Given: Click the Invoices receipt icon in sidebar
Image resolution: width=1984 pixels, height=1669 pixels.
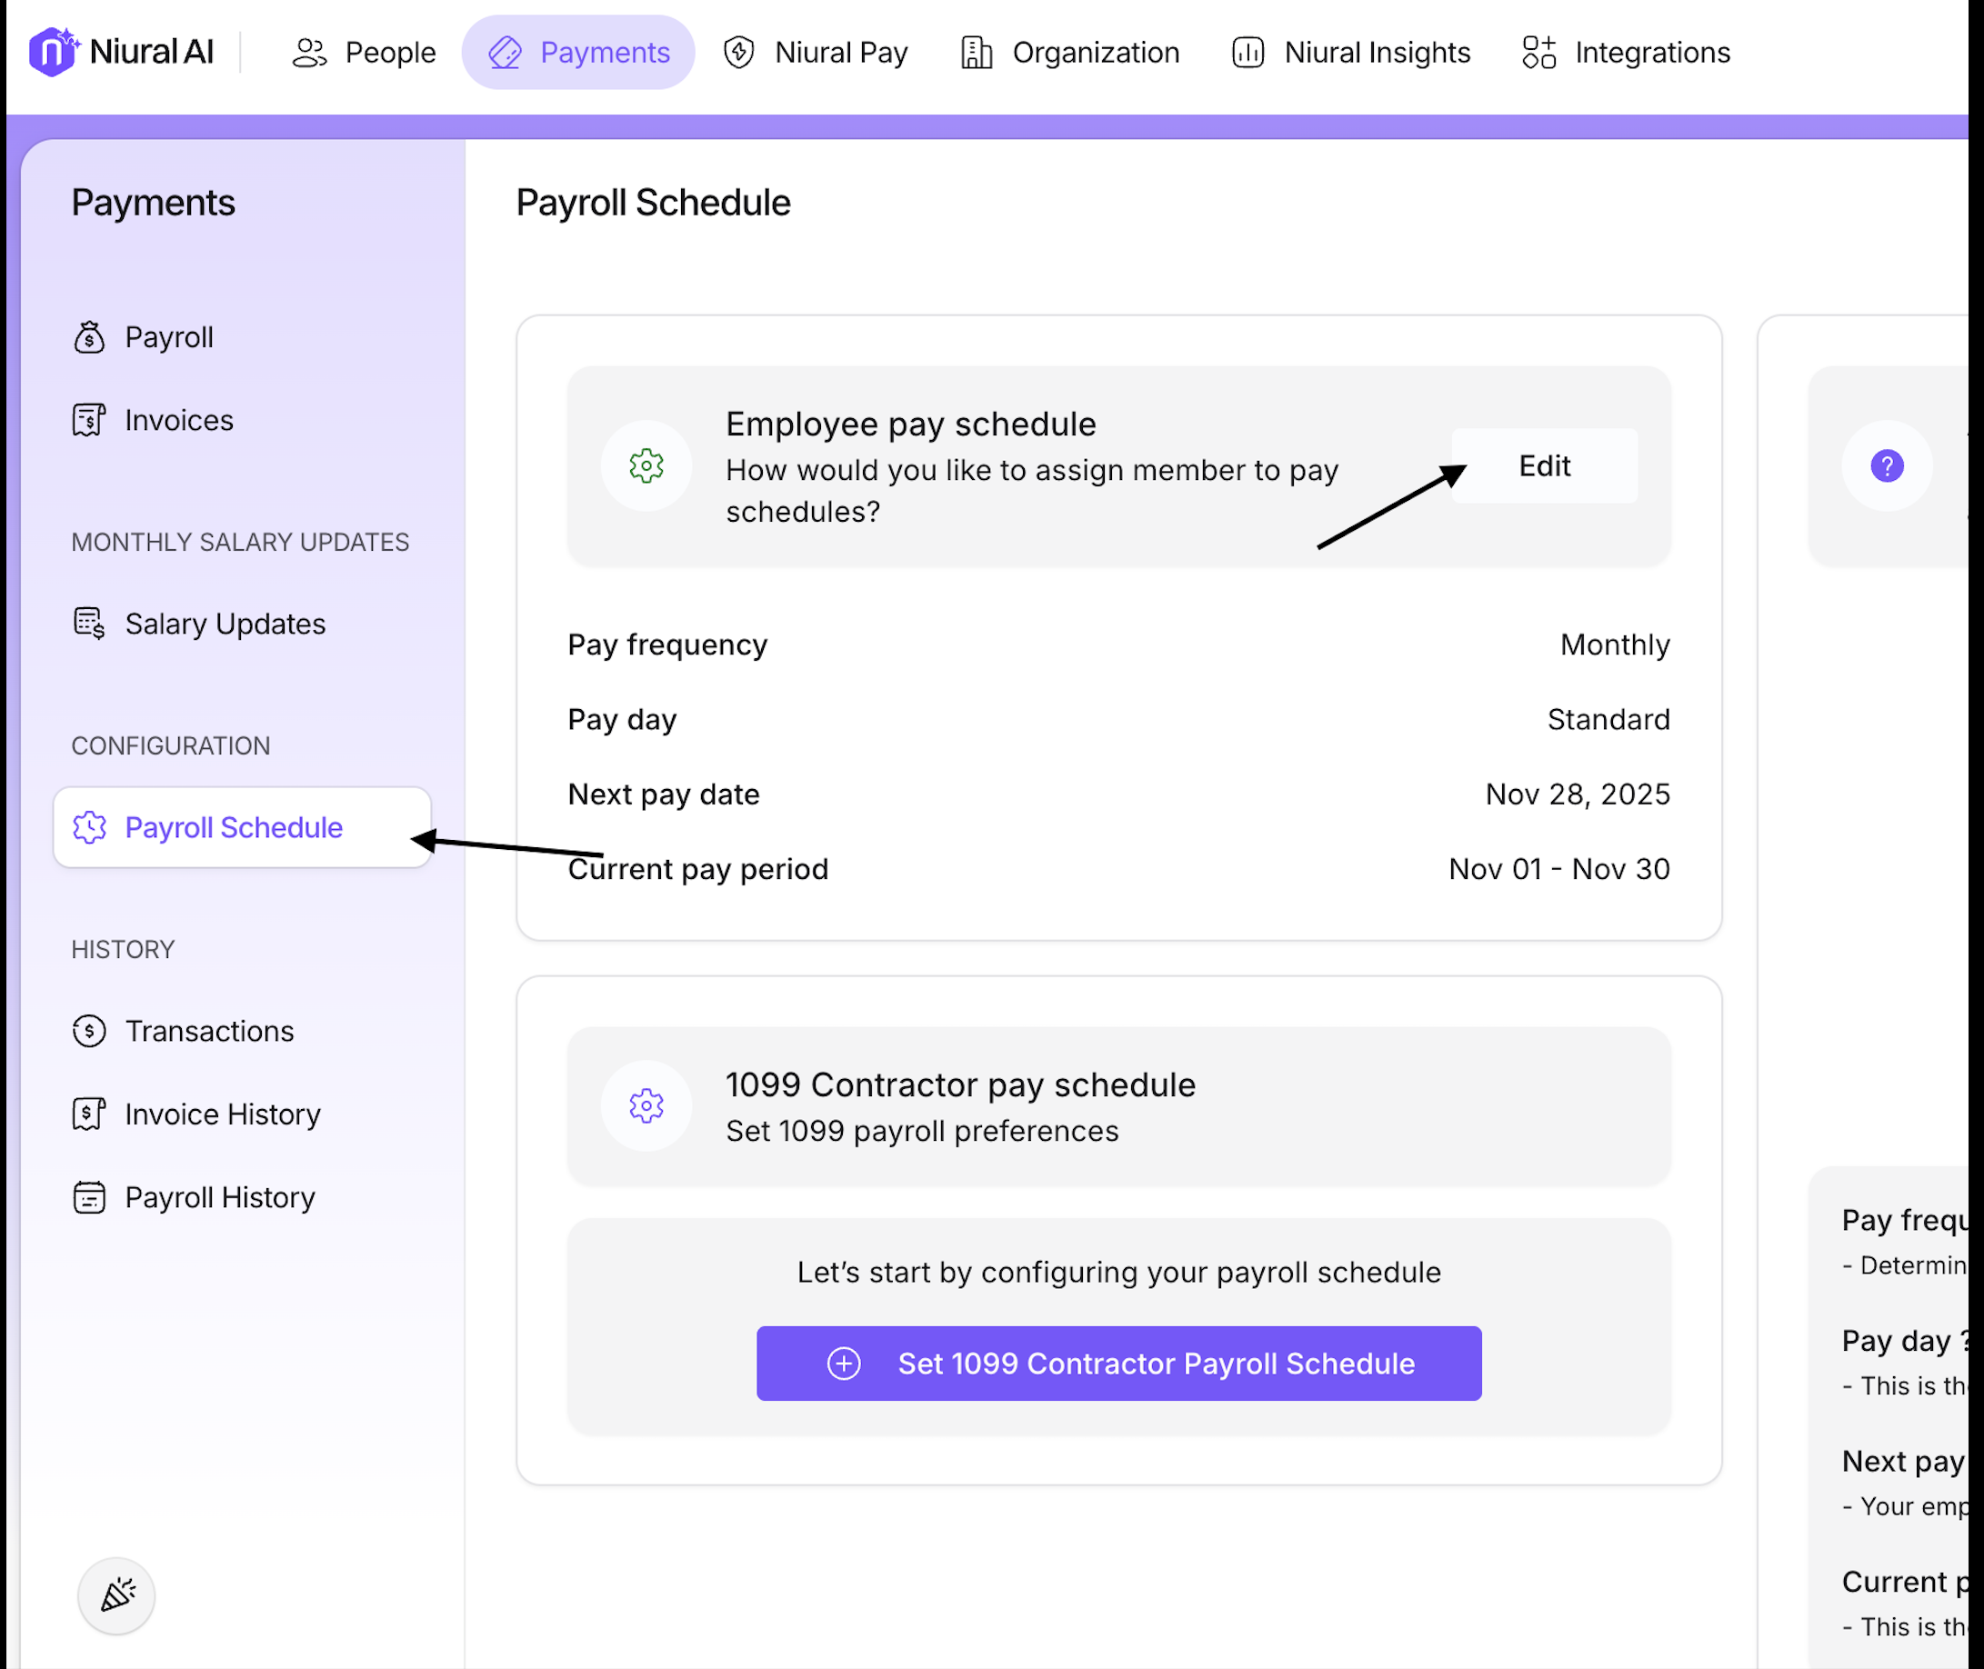Looking at the screenshot, I should coord(89,419).
